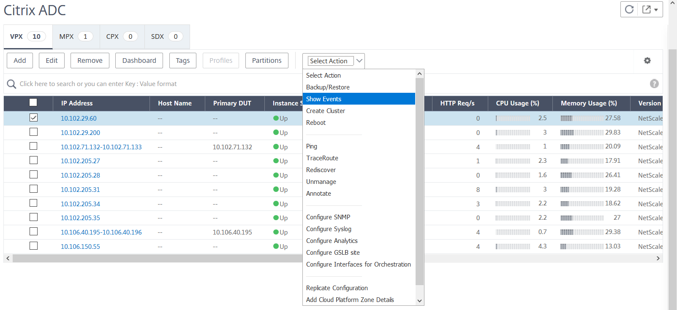Select the TraceRoute action
Viewport: 677px width, 310px height.
[359, 158]
